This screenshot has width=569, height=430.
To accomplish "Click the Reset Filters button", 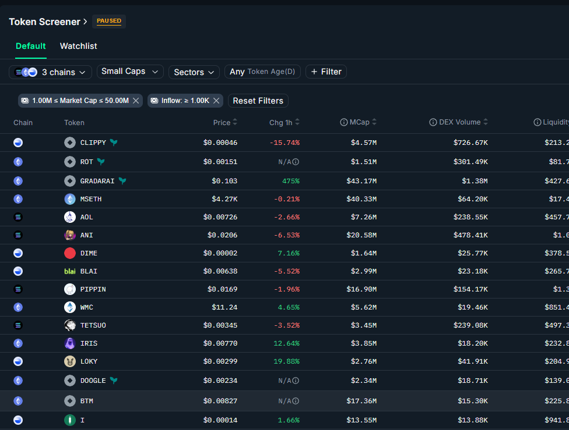I will (258, 101).
